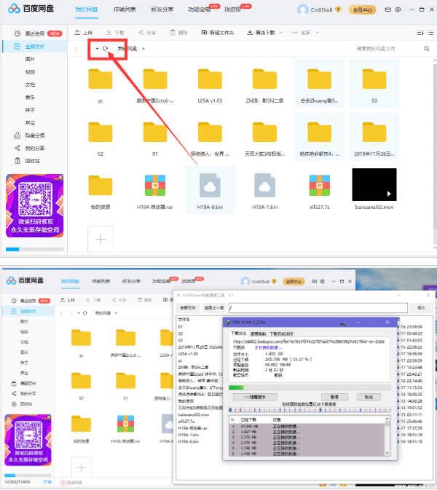Filter by 视频 in upper window sidebar
This screenshot has width=437, height=490.
[30, 72]
